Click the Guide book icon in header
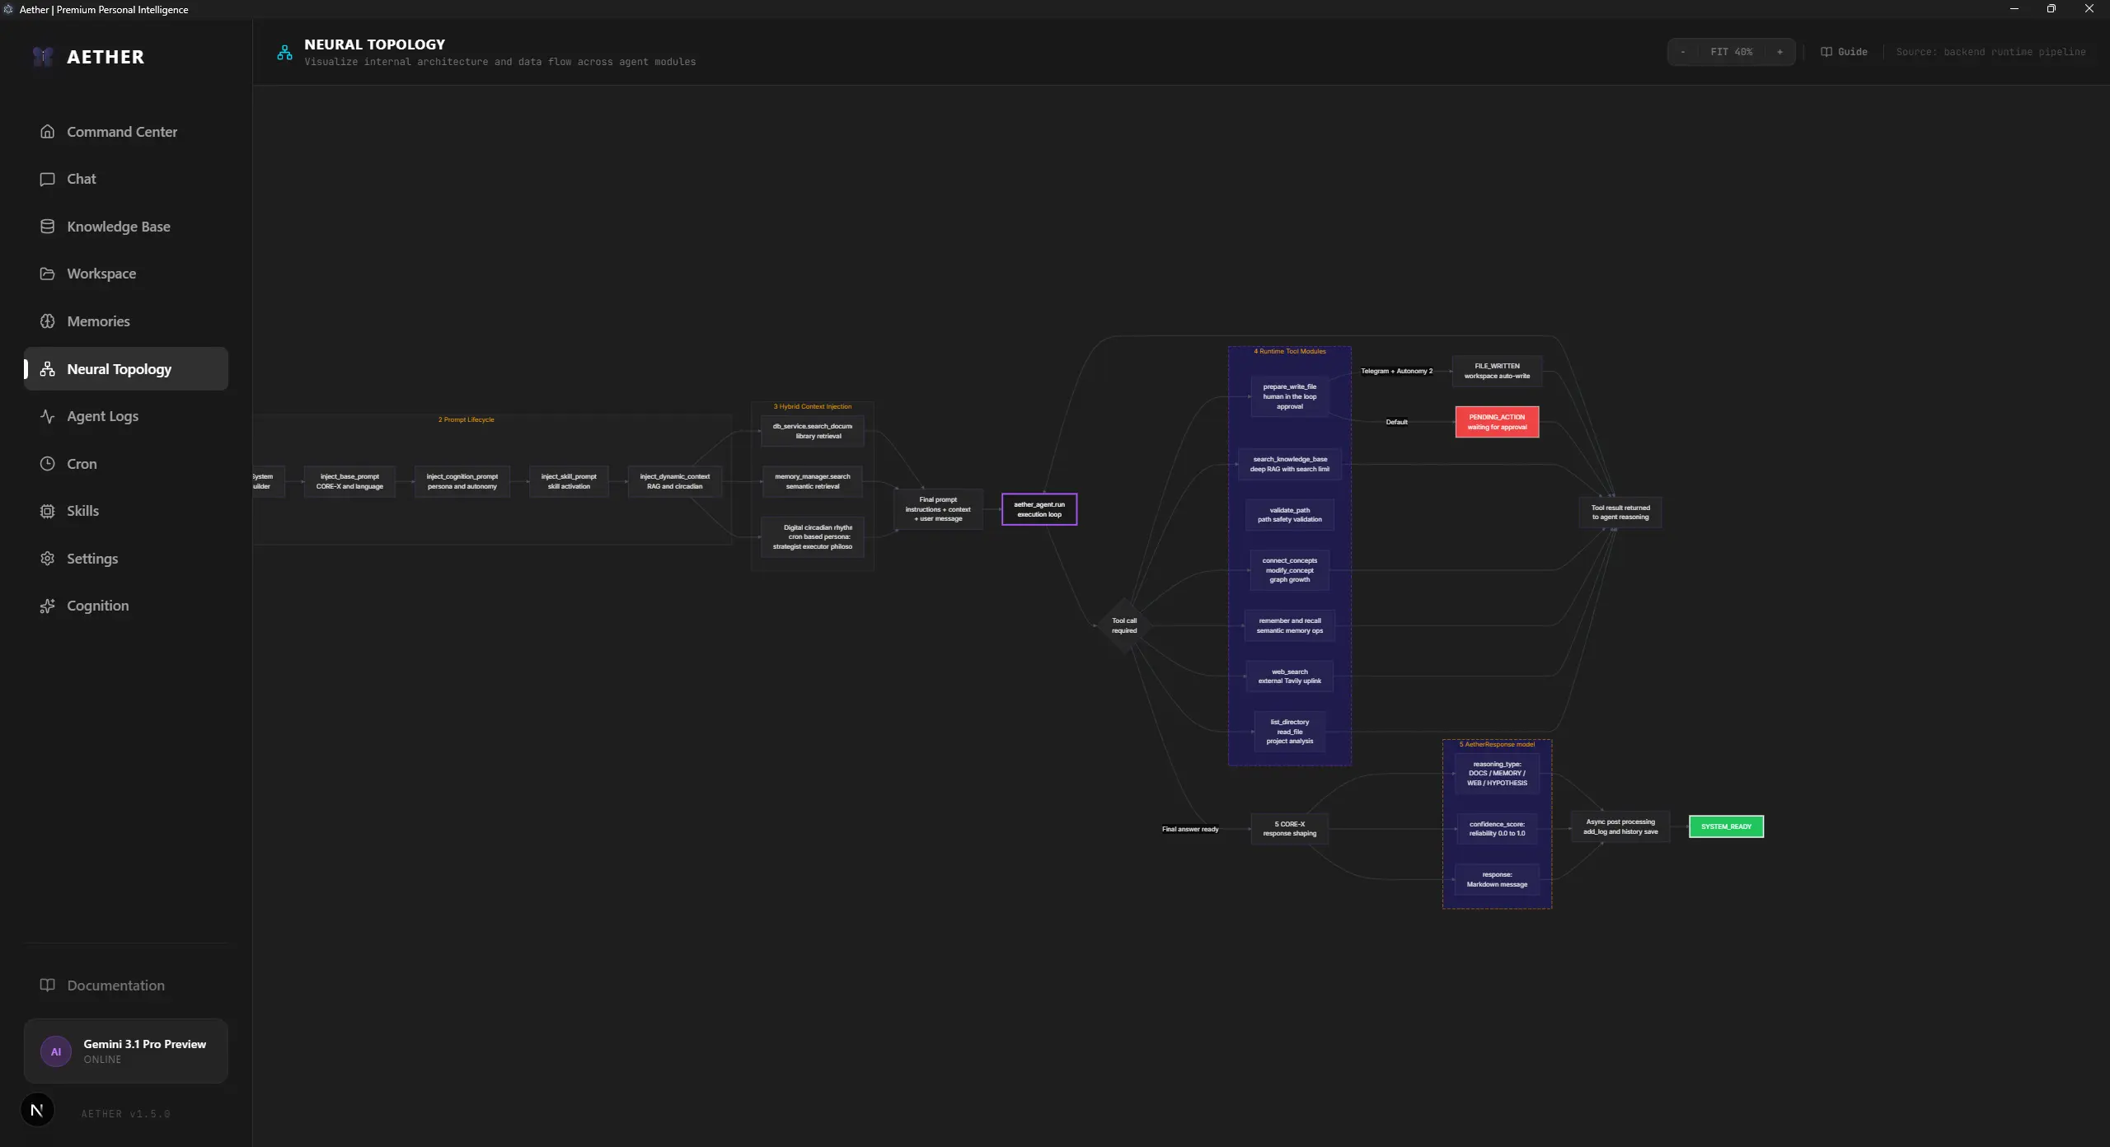This screenshot has height=1147, width=2110. 1826,52
